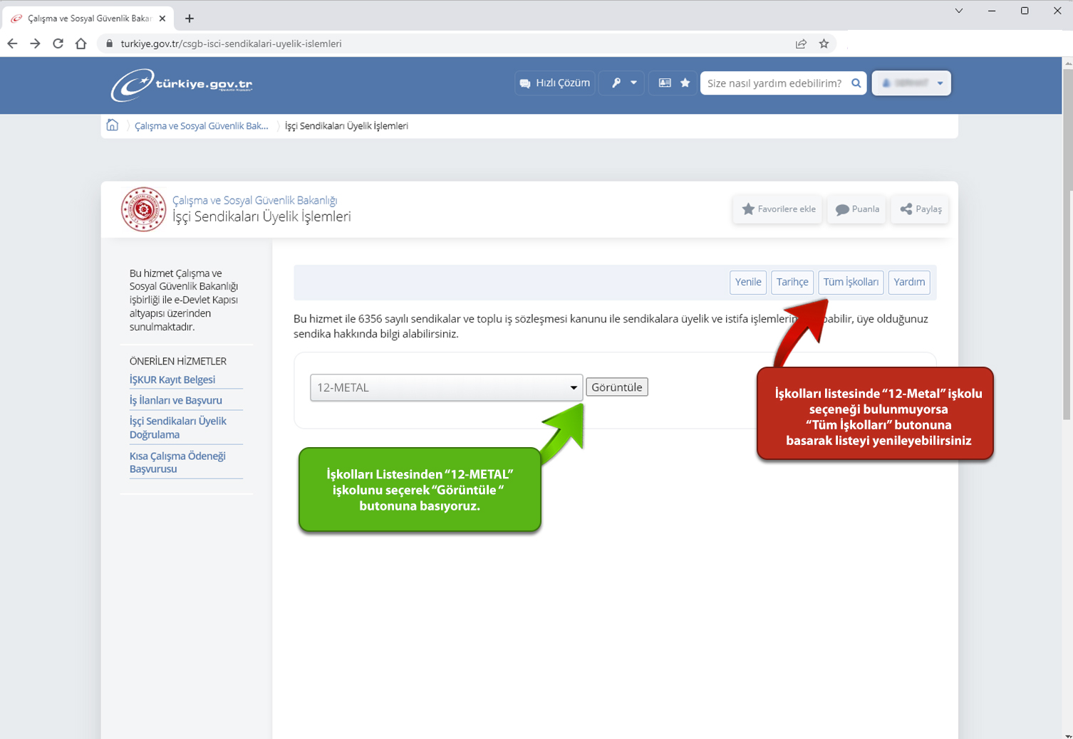Click the search magnifier icon
Viewport: 1073px width, 739px height.
(x=856, y=83)
